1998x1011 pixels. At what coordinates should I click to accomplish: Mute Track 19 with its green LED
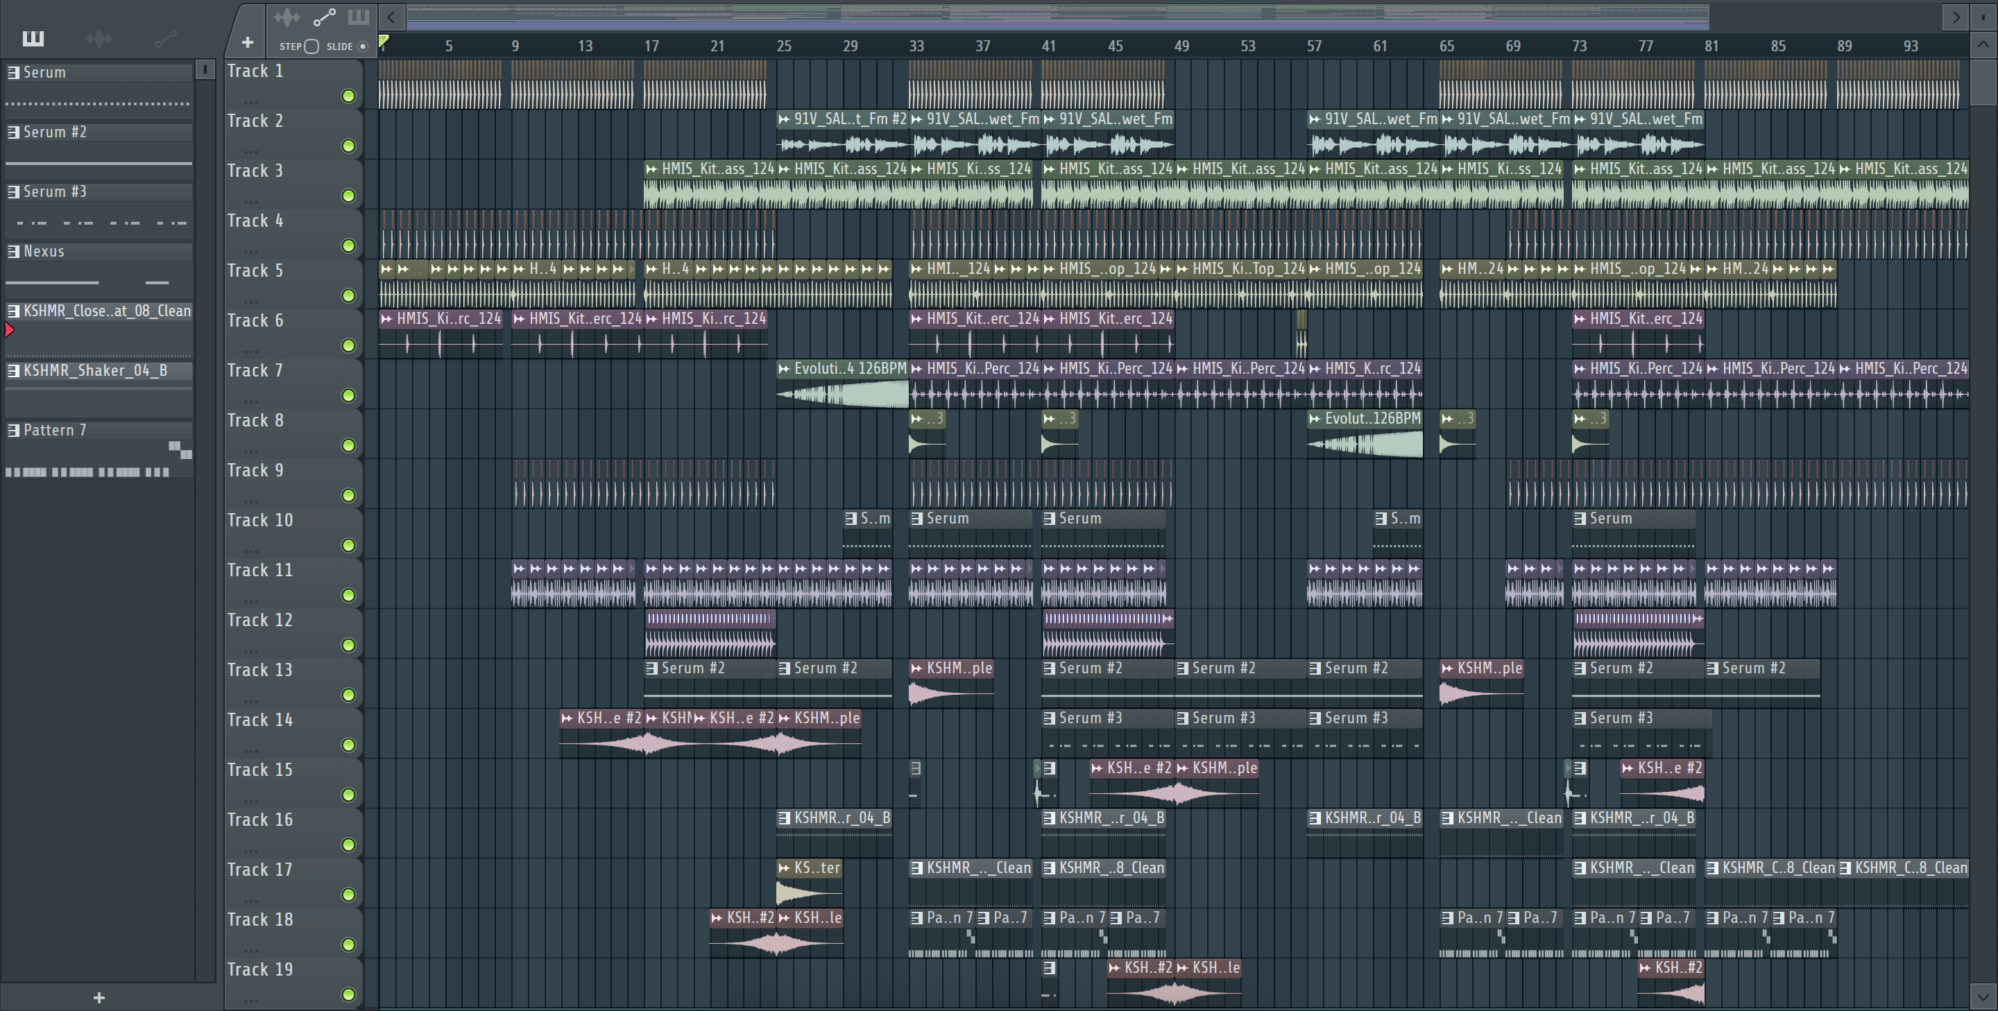point(349,995)
